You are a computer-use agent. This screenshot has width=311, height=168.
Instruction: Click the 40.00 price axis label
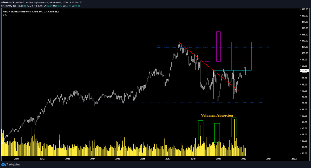pyautogui.click(x=305, y=129)
